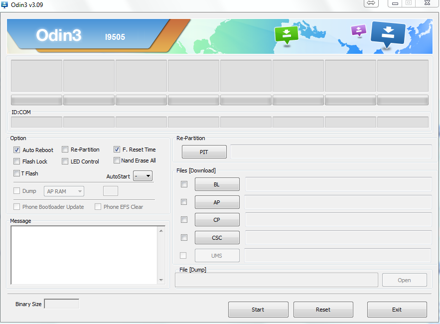This screenshot has height=324, width=440.
Task: Click the AP file path field
Action: pos(338,202)
